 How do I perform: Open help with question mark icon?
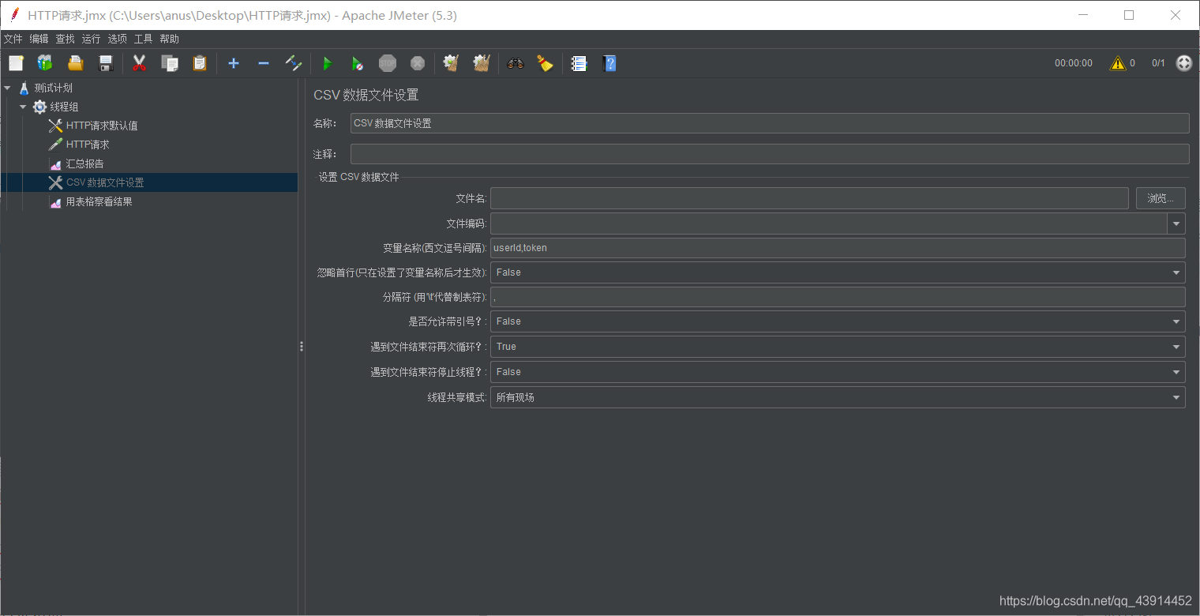coord(609,63)
